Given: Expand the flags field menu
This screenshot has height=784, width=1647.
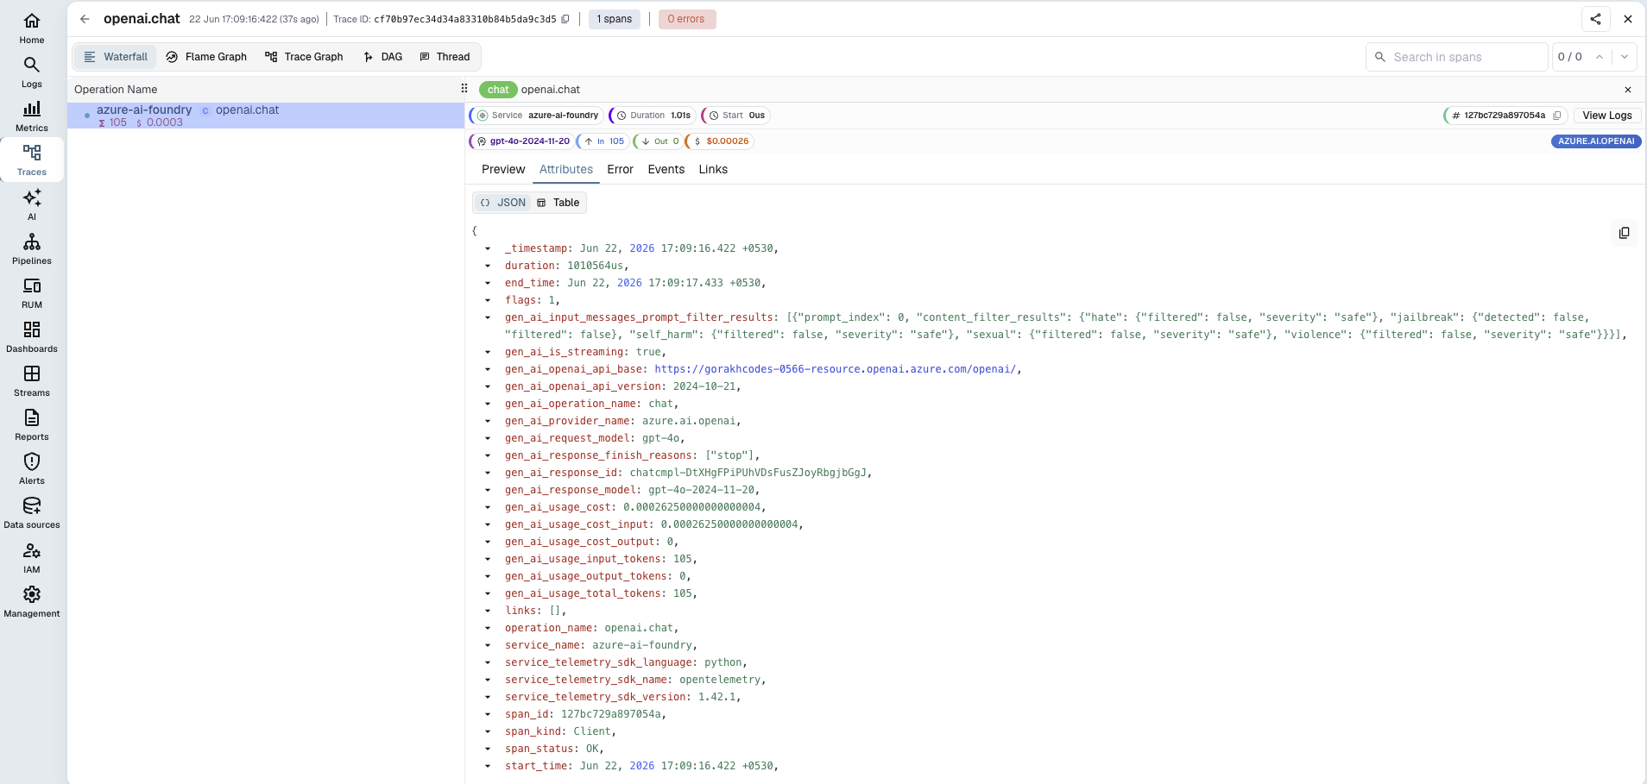Looking at the screenshot, I should pos(488,300).
